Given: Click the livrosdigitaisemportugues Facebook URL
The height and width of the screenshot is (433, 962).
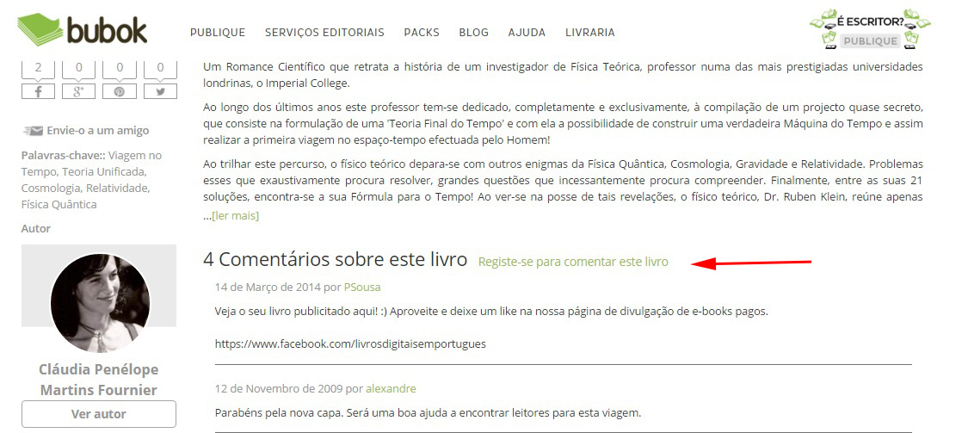Looking at the screenshot, I should [350, 344].
